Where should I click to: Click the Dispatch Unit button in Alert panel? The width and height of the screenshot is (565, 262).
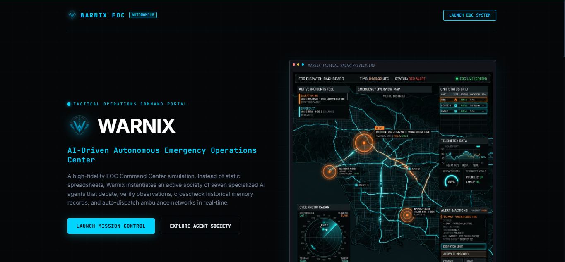coord(464,246)
